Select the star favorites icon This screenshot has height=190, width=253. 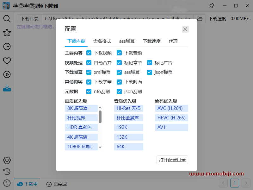coord(7,33)
